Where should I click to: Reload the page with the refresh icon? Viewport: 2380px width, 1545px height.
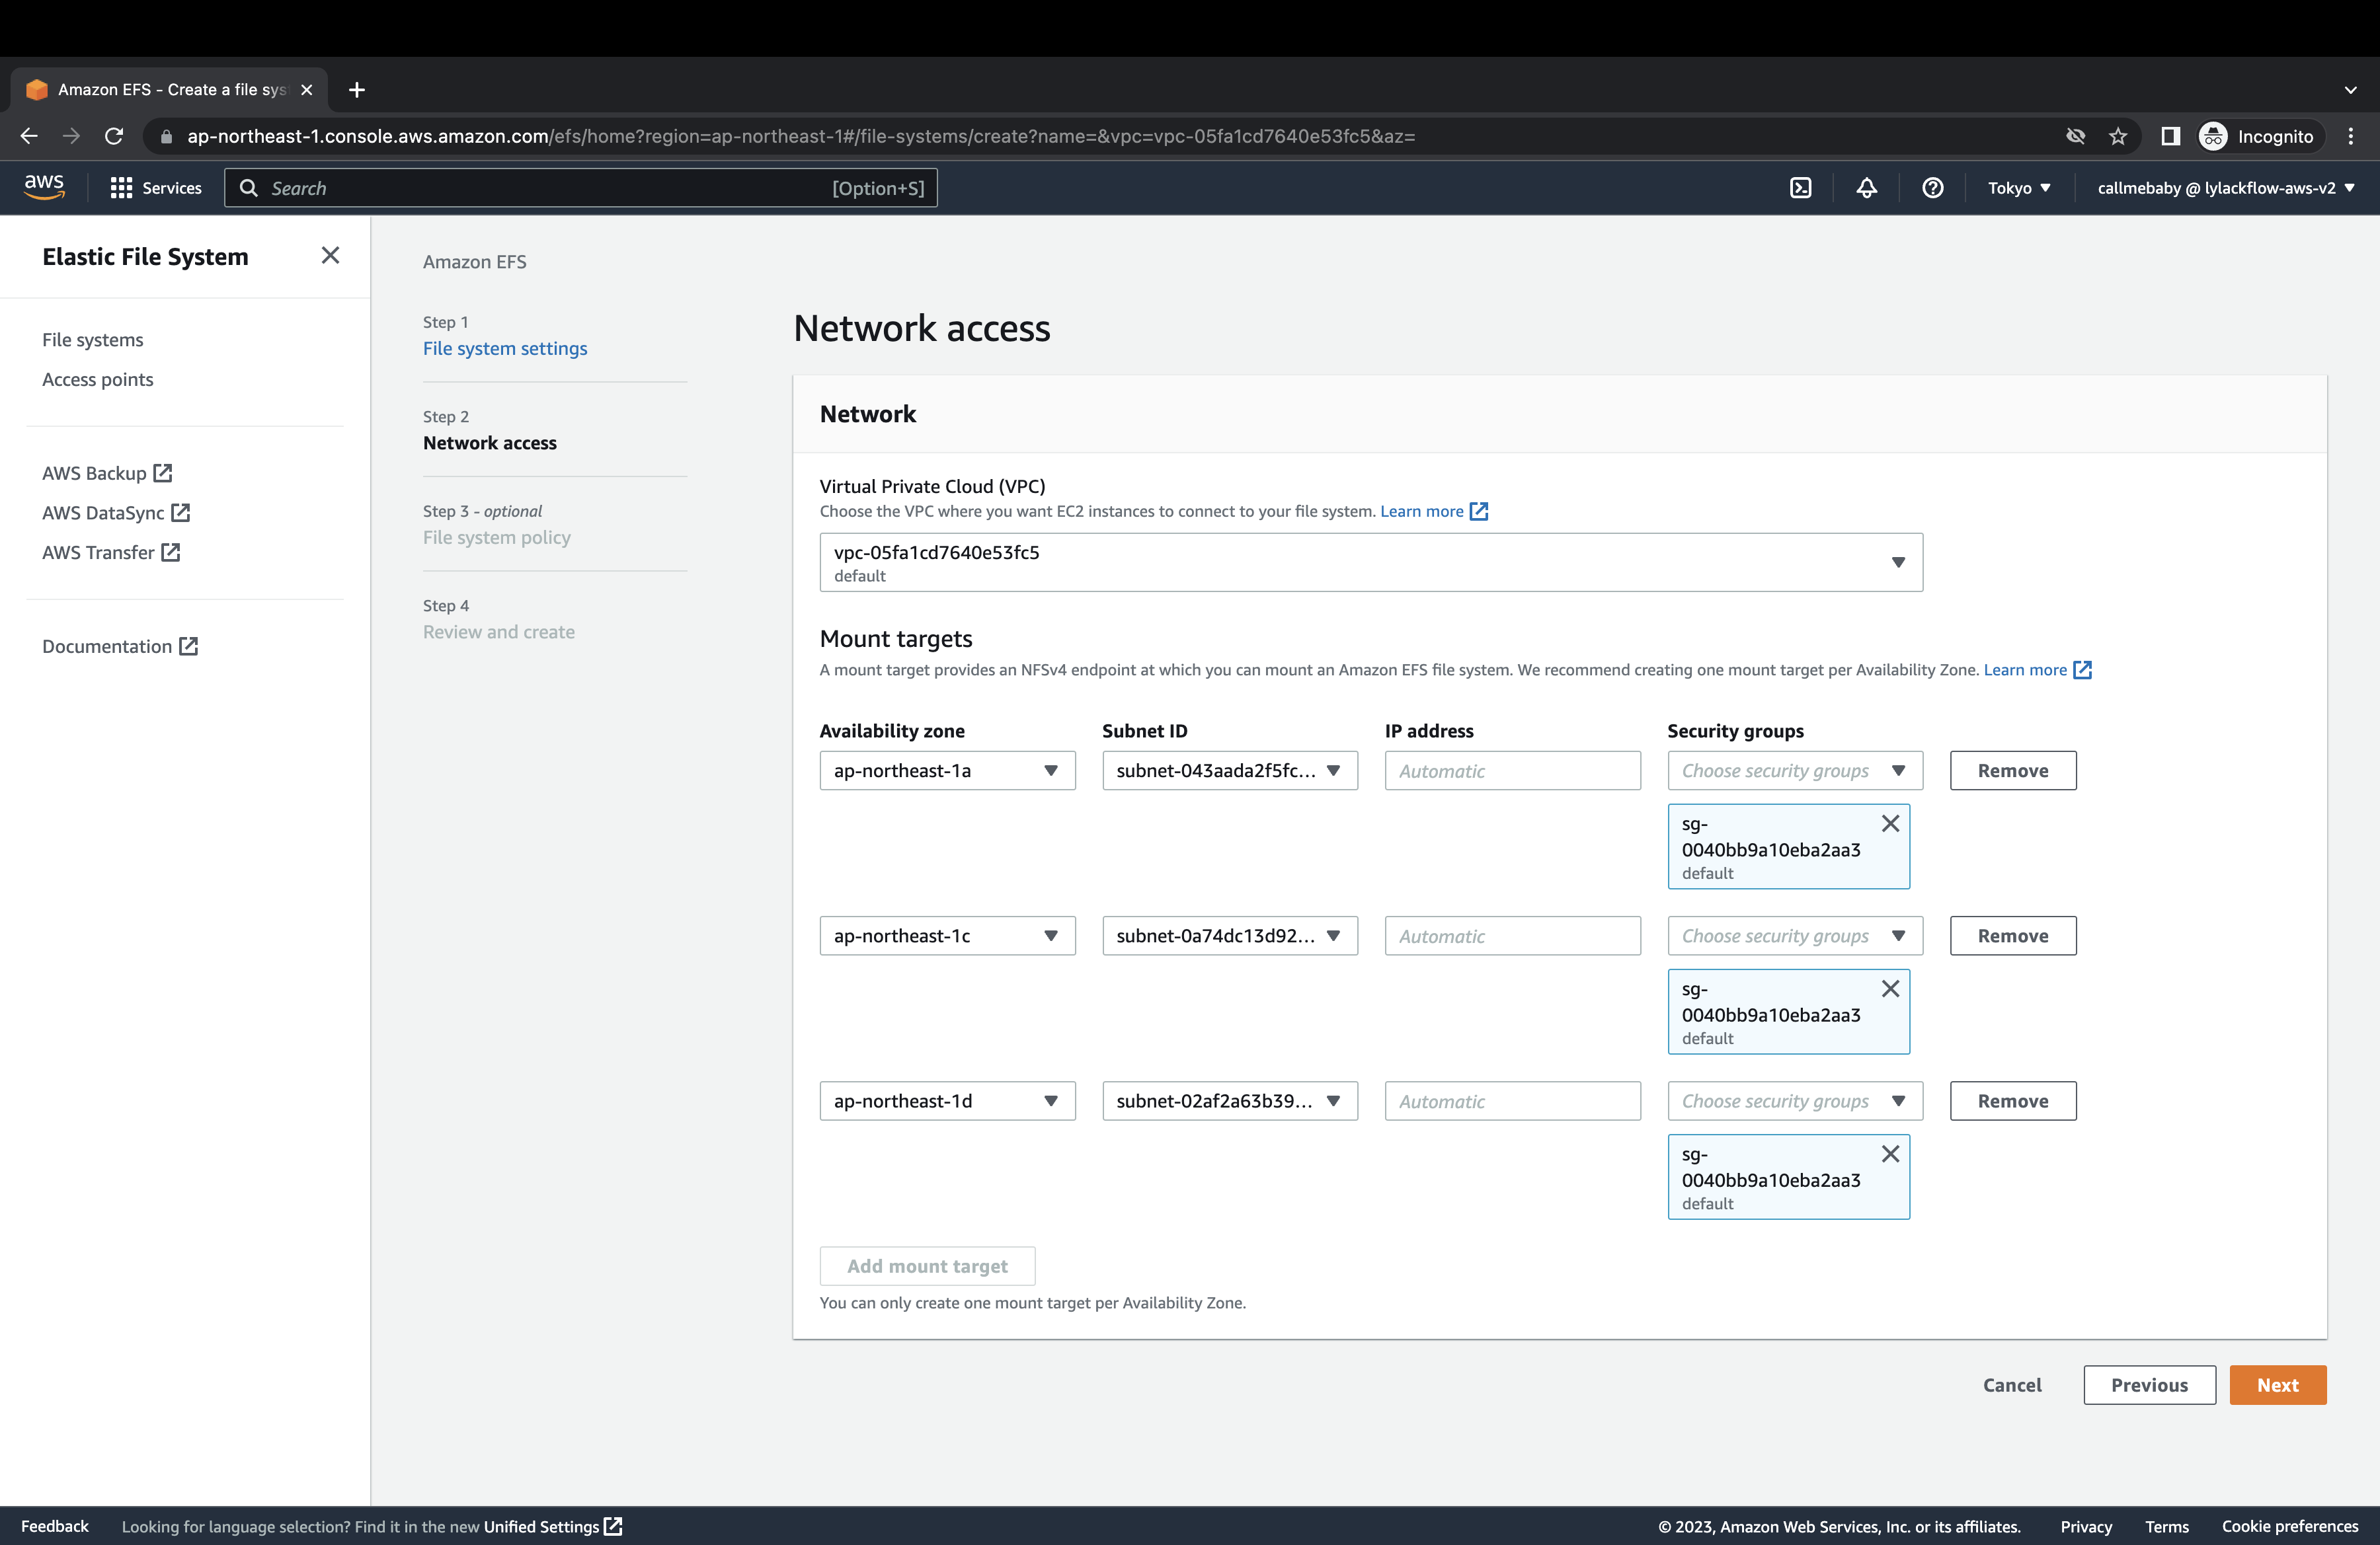(x=114, y=136)
